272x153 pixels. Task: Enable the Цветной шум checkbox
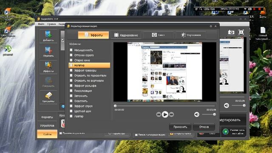point(71,111)
